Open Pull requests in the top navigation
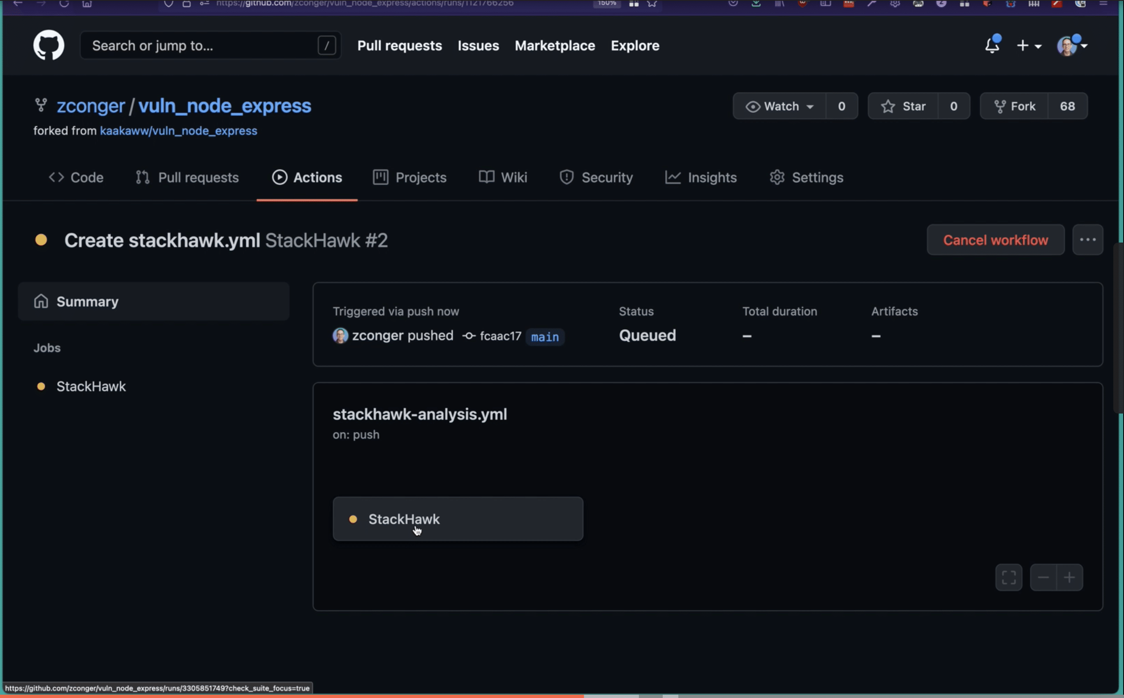1124x698 pixels. coord(399,46)
